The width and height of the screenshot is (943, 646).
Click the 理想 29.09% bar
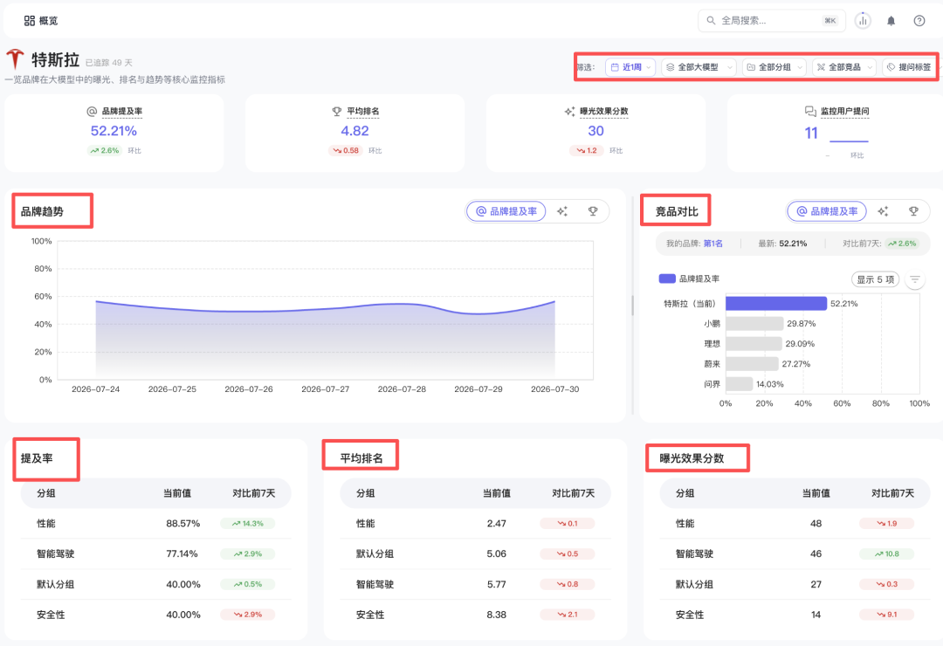tap(754, 343)
